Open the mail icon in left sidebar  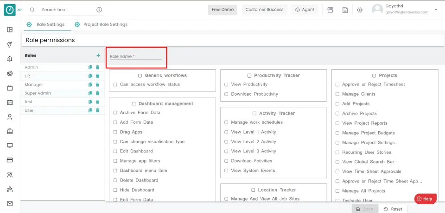(10, 203)
